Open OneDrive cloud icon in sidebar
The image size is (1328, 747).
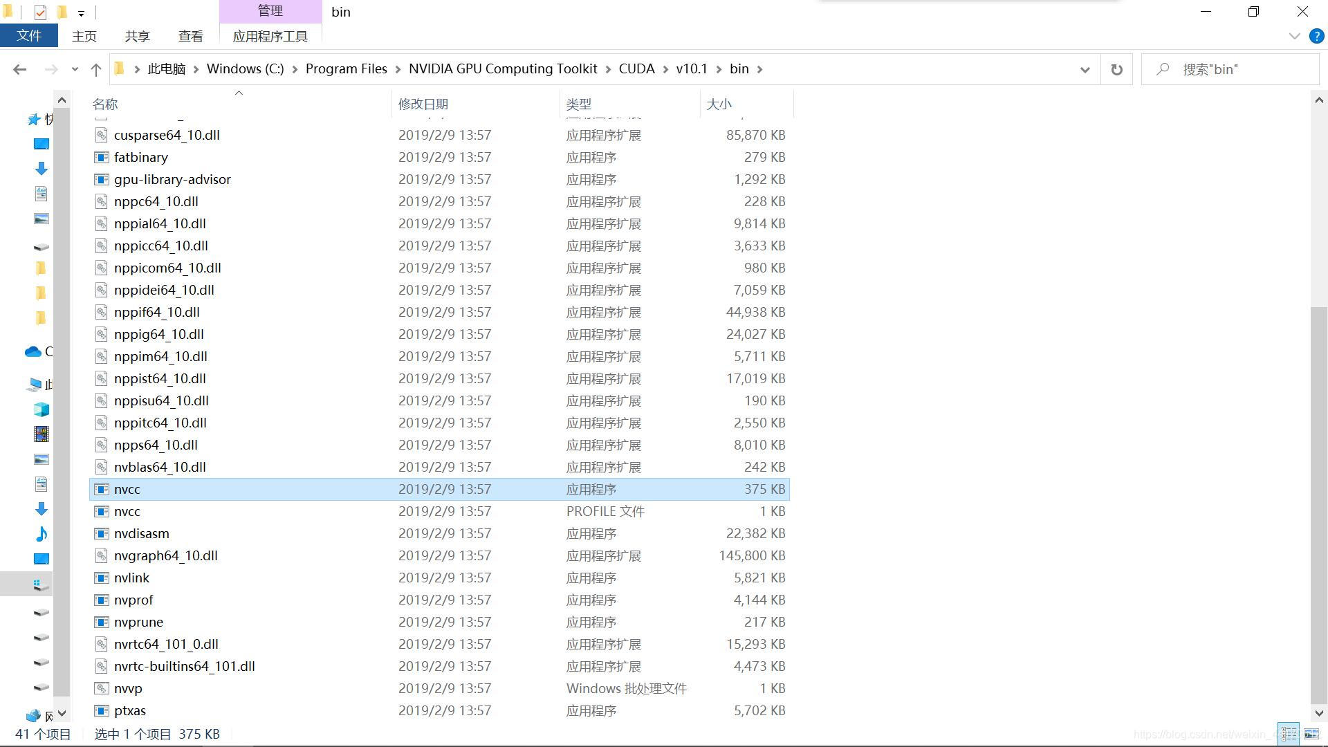click(33, 352)
